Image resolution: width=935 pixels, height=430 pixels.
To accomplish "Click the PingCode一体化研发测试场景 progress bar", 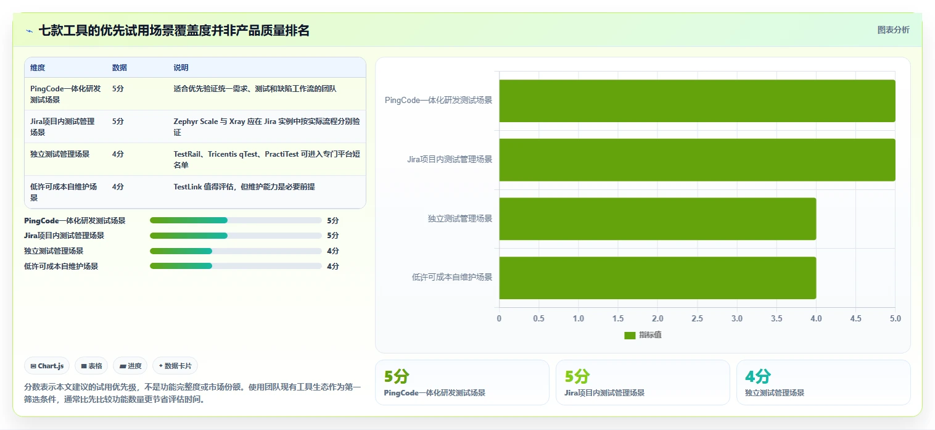I will click(x=236, y=220).
